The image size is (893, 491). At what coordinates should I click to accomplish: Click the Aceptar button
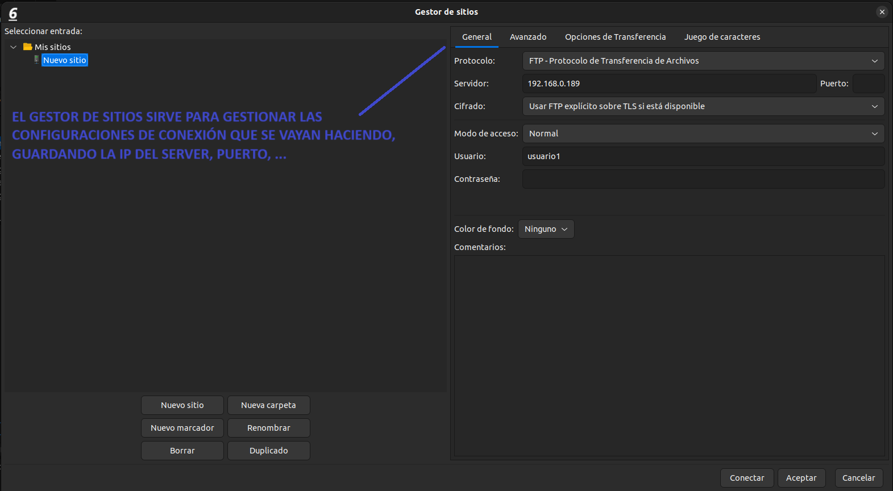point(801,478)
